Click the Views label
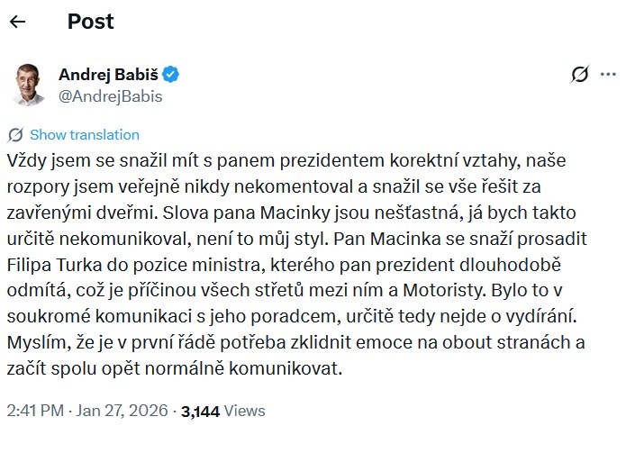This screenshot has width=626, height=462. [x=245, y=411]
